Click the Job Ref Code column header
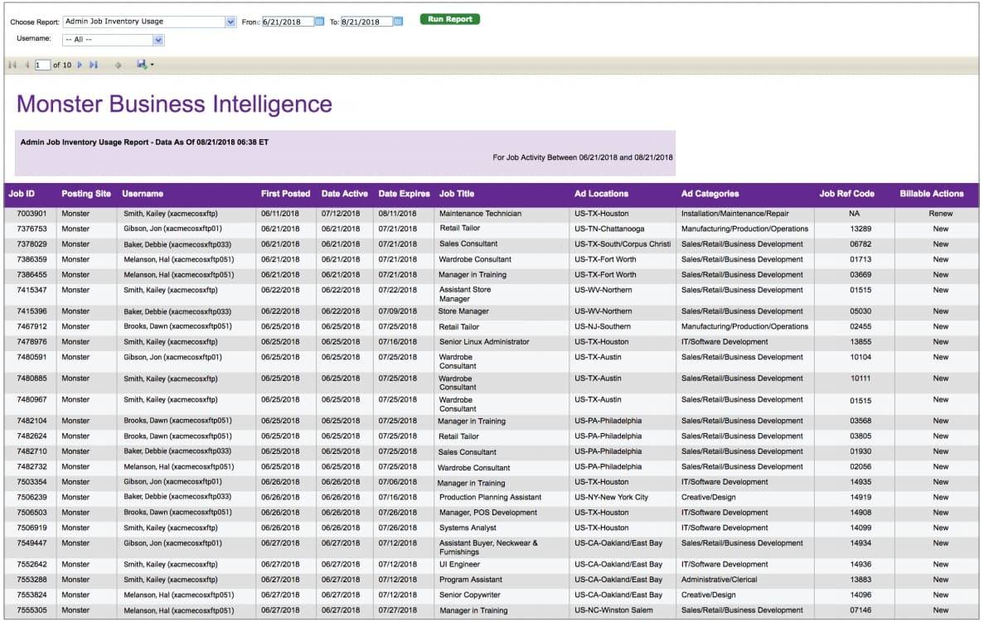 point(846,194)
